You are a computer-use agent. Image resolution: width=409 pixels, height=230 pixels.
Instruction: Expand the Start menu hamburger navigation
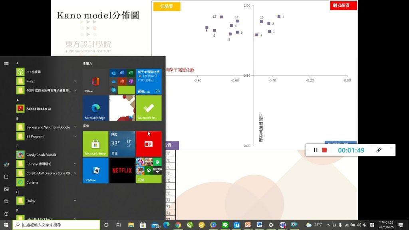(6, 63)
